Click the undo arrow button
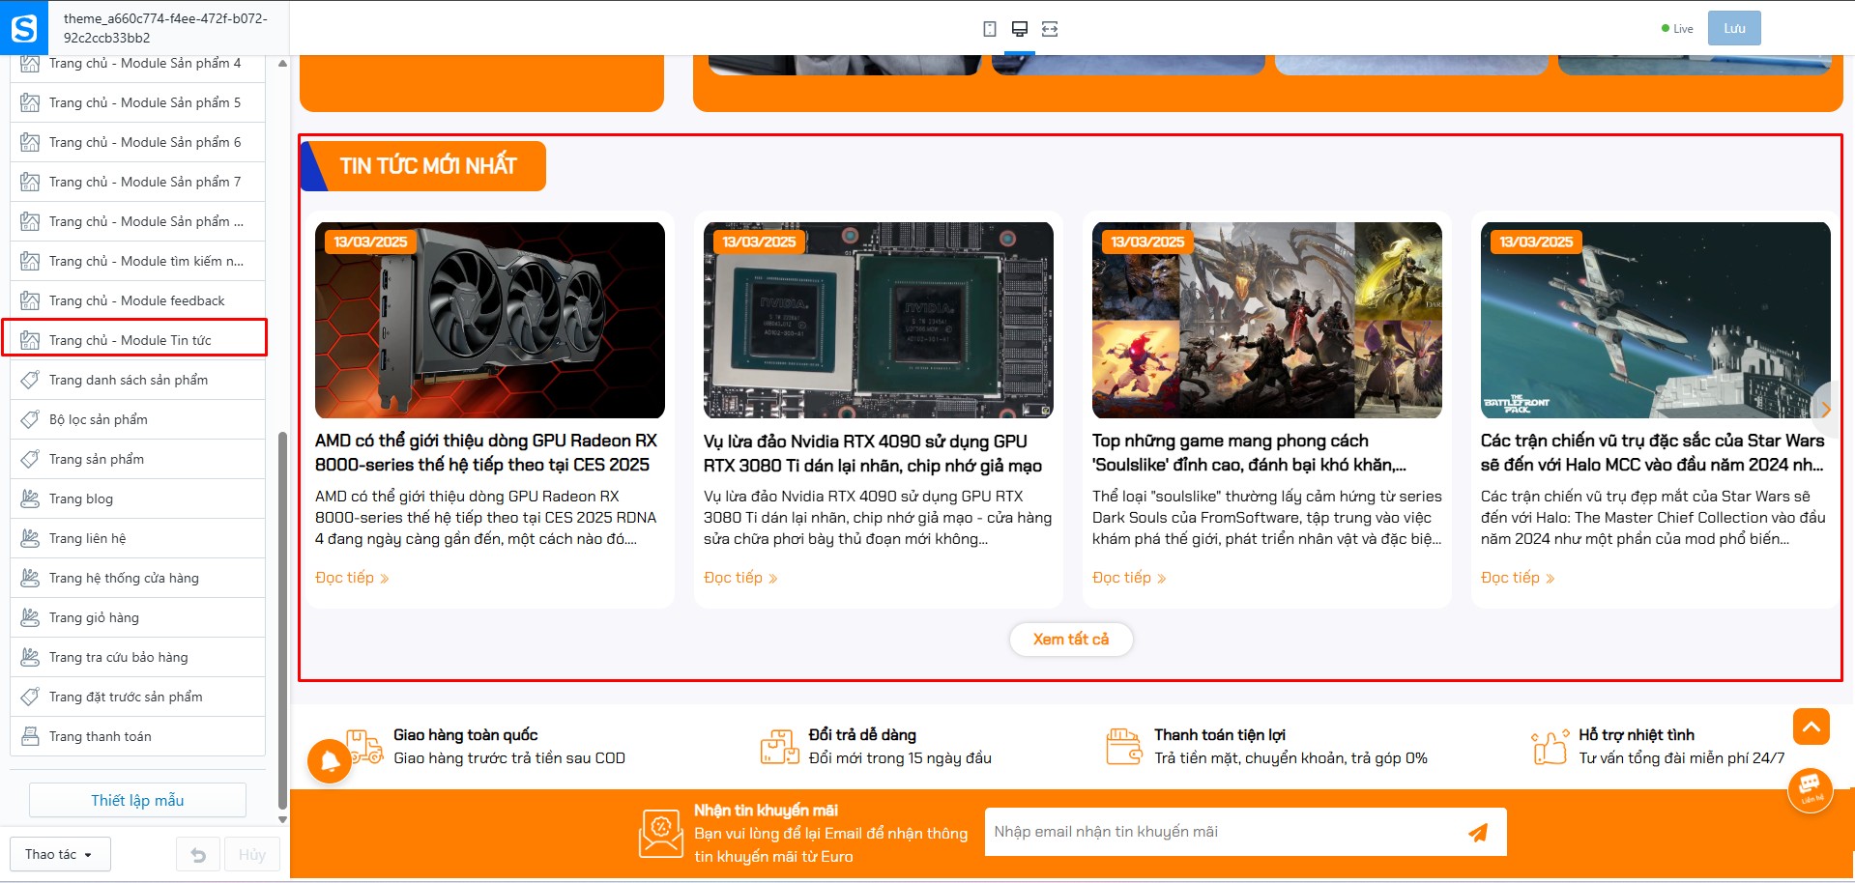The height and width of the screenshot is (883, 1855). tap(198, 855)
